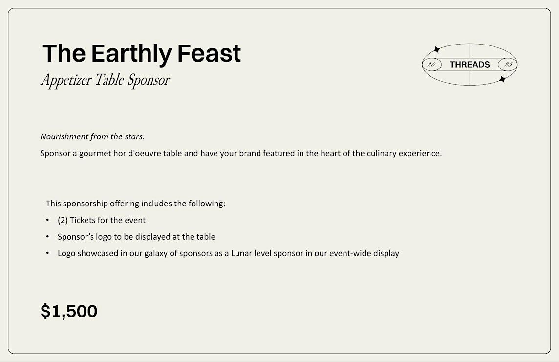
Task: Click the '25' oval in logo
Action: [x=508, y=64]
